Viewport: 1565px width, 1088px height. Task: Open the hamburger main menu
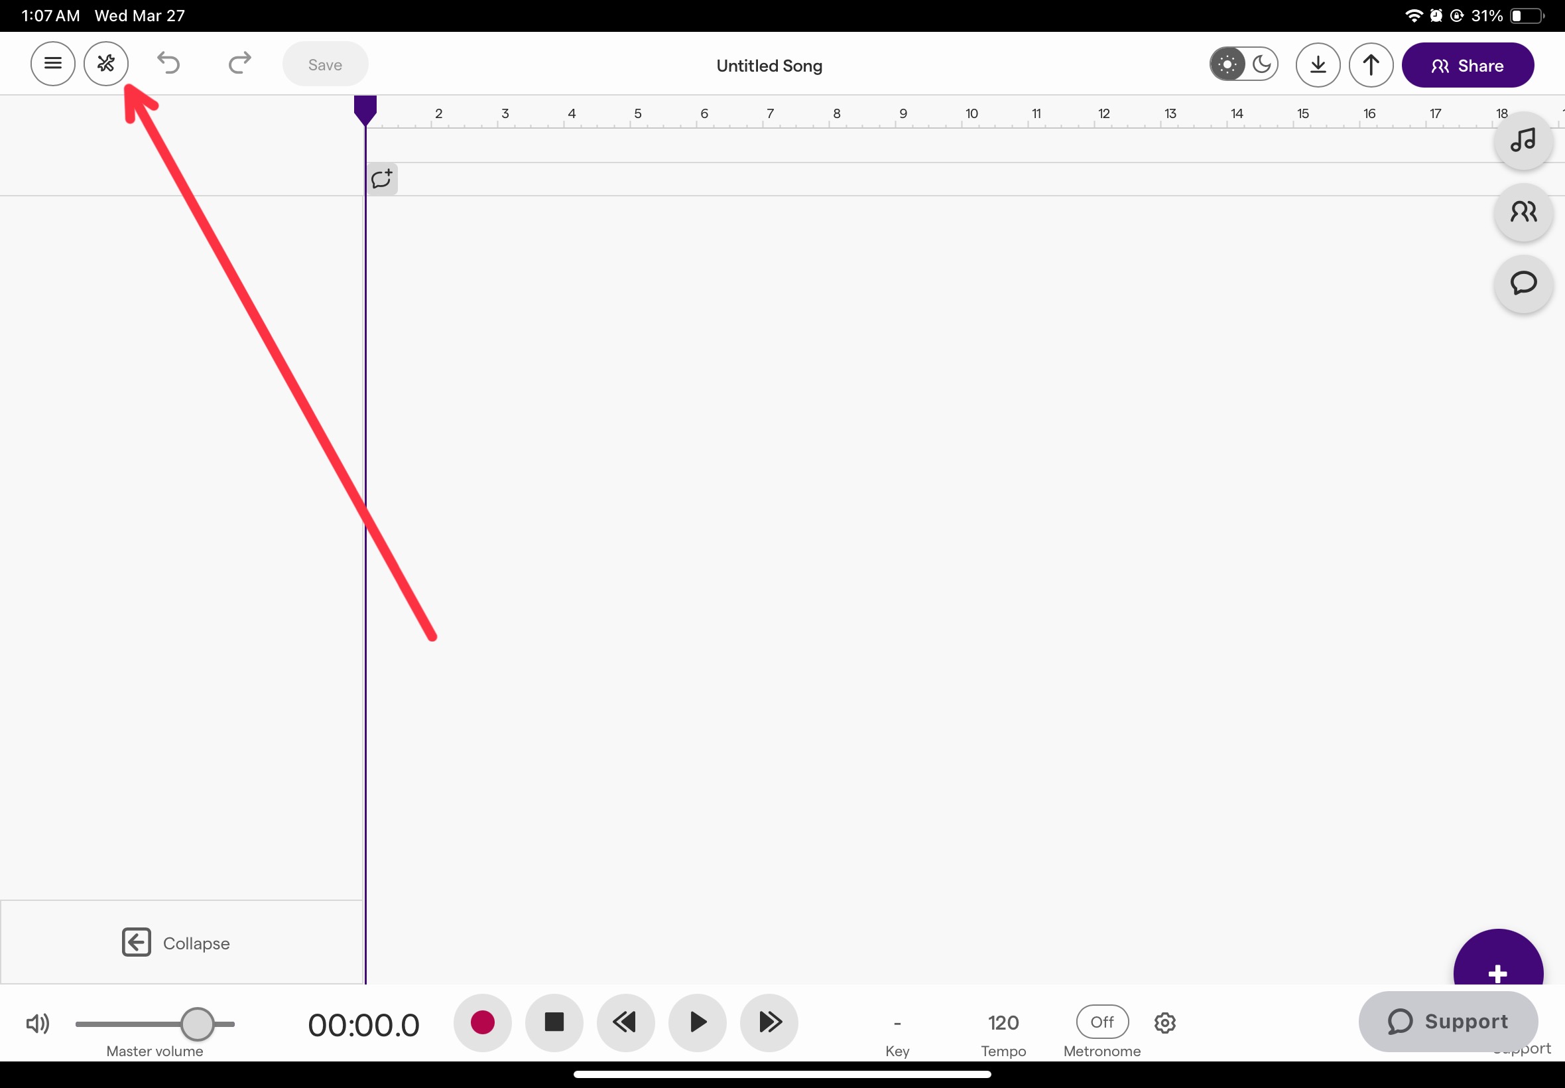click(x=52, y=64)
